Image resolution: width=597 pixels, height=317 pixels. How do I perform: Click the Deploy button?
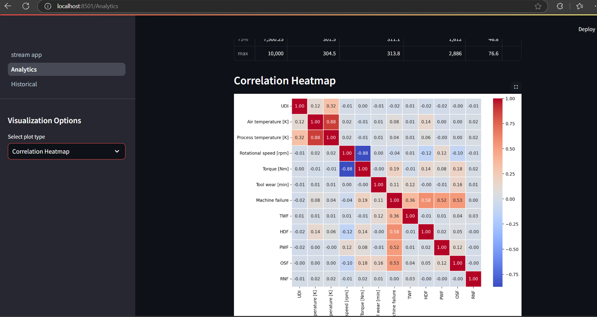point(587,29)
